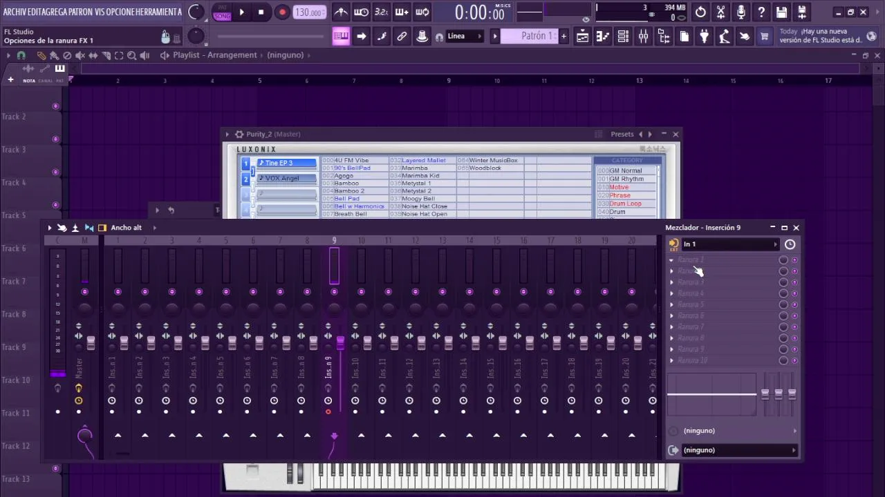The image size is (885, 497).
Task: Open the Patrón 1 pattern selector
Action: click(529, 37)
